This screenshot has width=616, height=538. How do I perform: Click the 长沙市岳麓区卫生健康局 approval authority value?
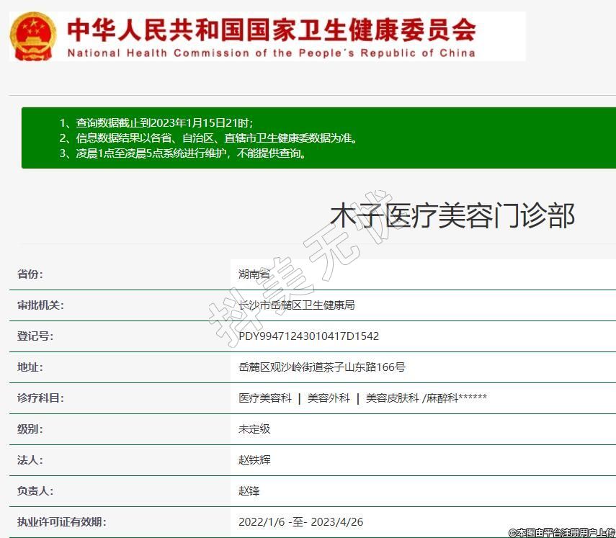pos(296,305)
